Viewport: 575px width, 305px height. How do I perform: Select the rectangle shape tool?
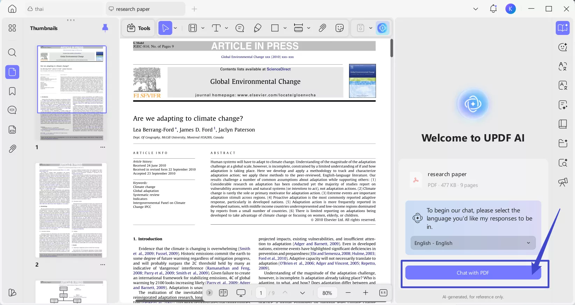275,28
